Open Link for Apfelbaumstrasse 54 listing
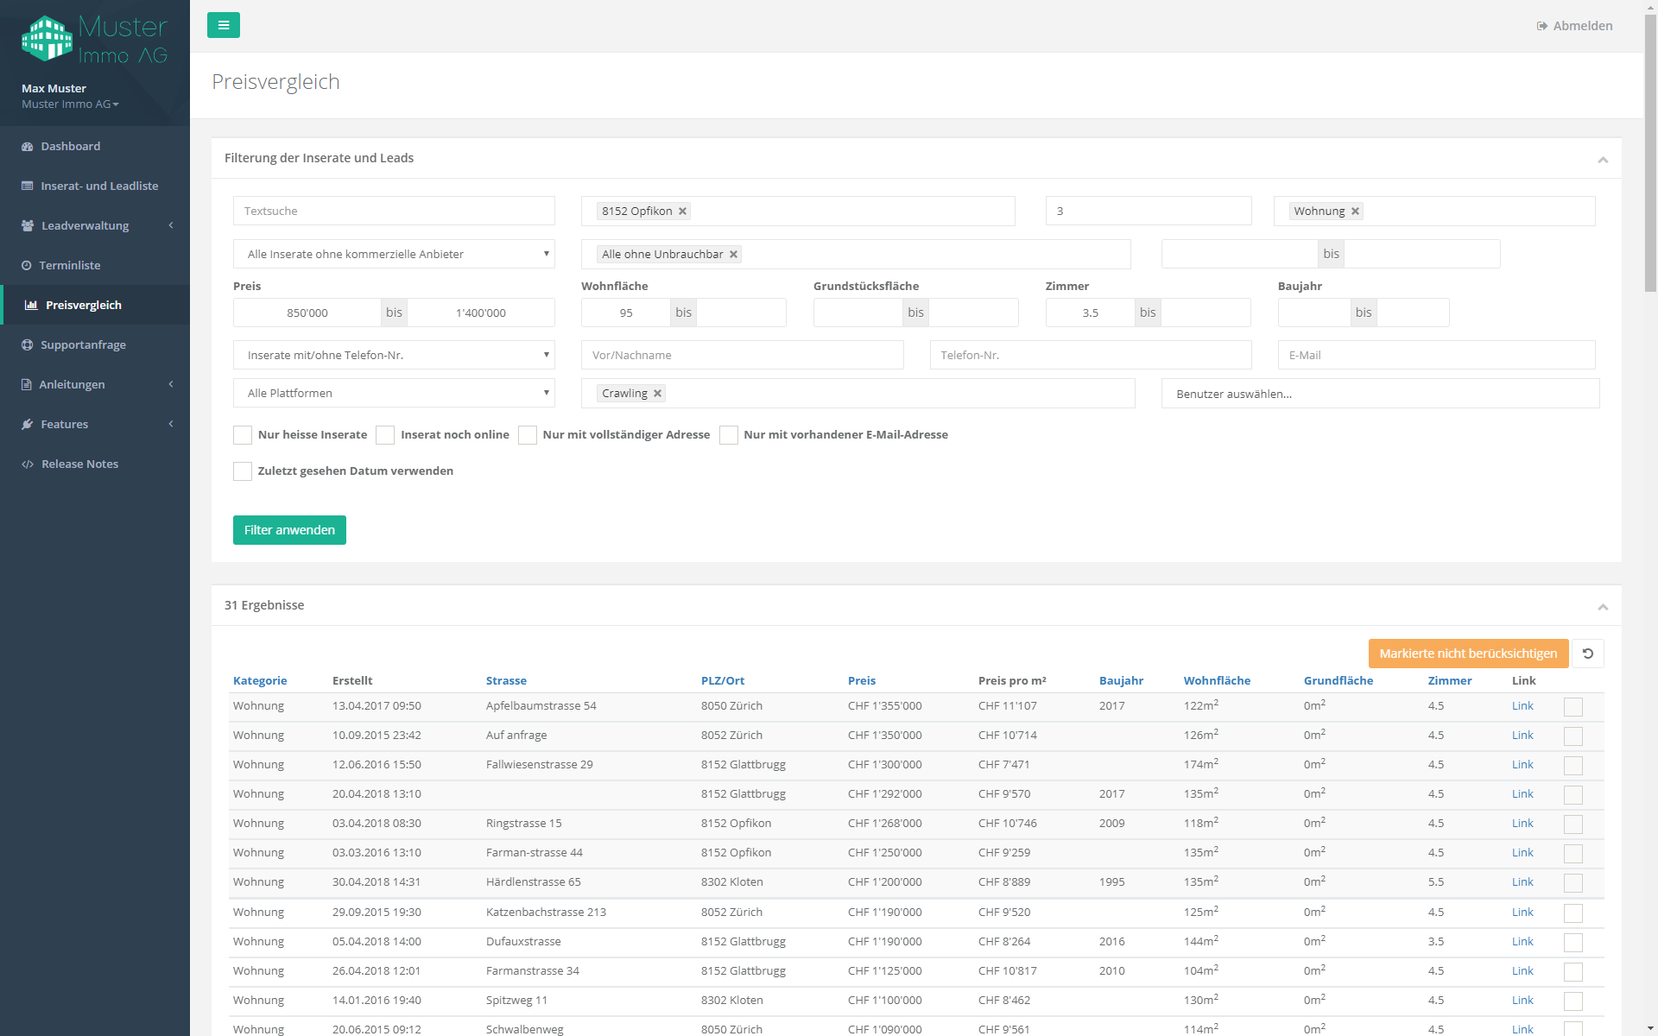The height and width of the screenshot is (1036, 1658). click(x=1522, y=706)
